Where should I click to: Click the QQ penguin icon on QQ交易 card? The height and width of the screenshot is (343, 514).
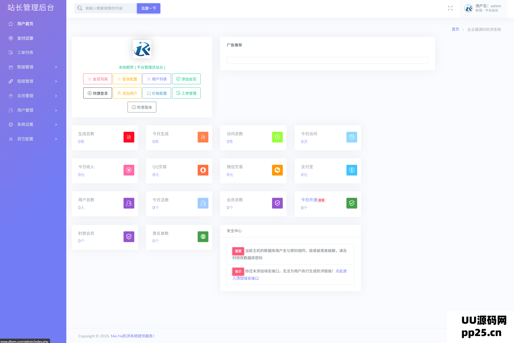pyautogui.click(x=203, y=170)
